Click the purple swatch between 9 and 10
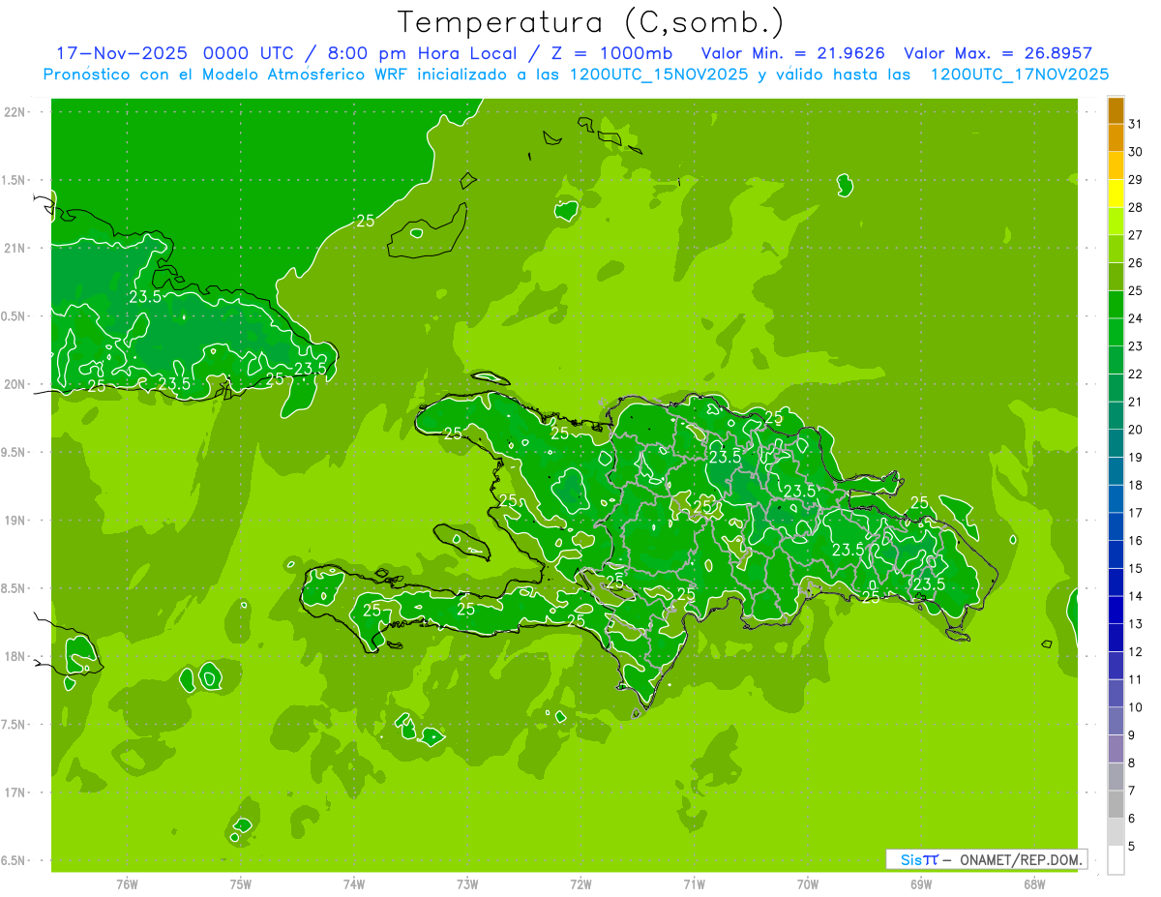 (x=1116, y=722)
